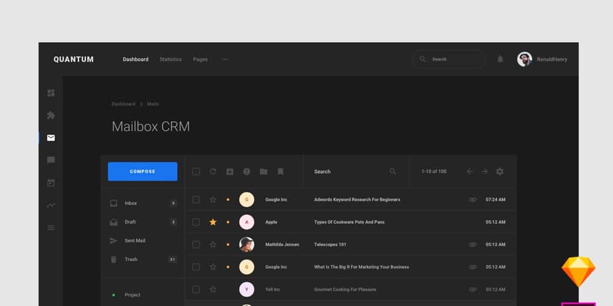
Task: Open Gourmet Cooking For Pleasure email
Action: click(345, 289)
